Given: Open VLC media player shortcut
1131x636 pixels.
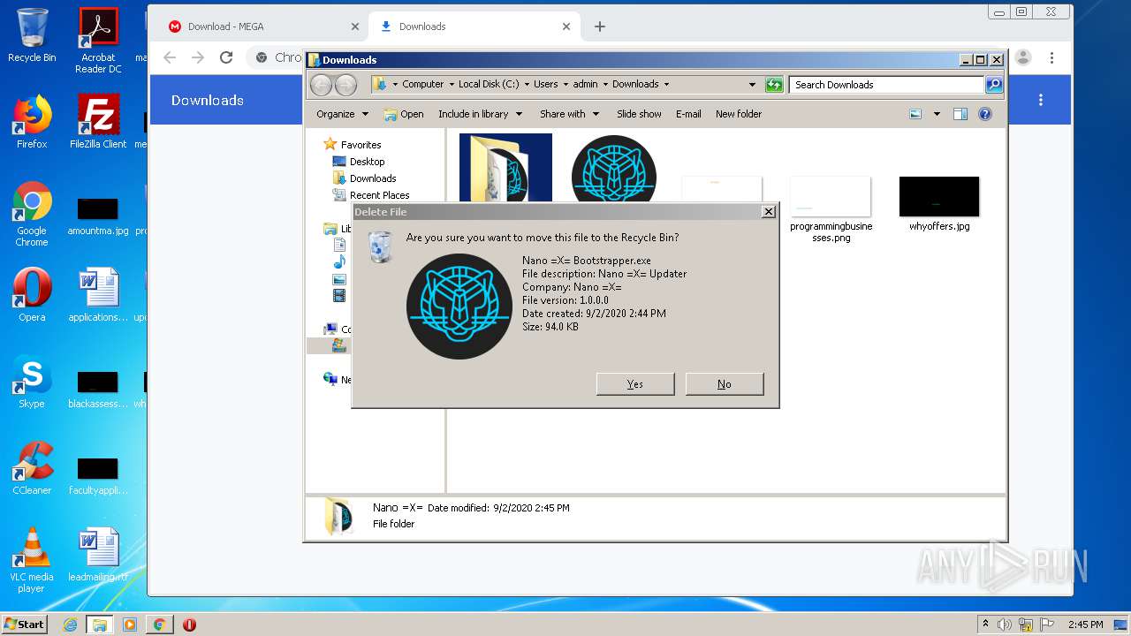Looking at the screenshot, I should pyautogui.click(x=32, y=560).
